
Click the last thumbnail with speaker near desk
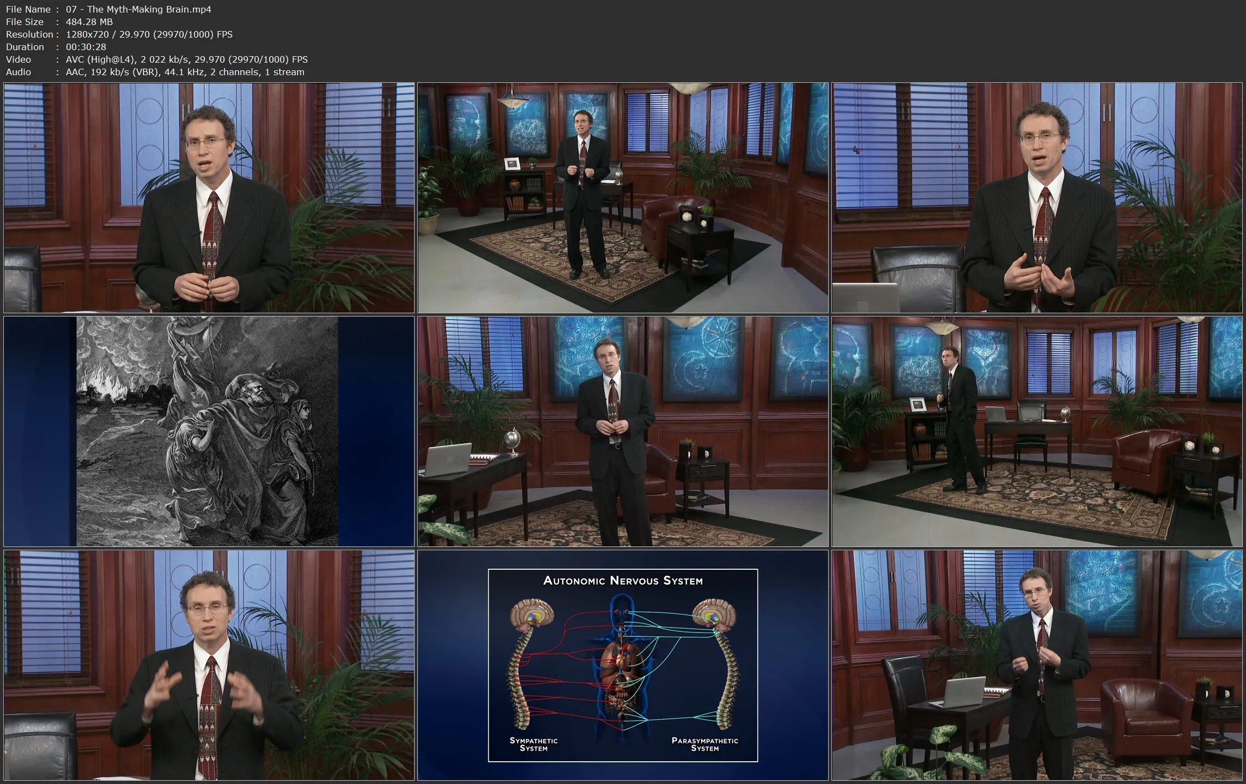coord(1037,665)
